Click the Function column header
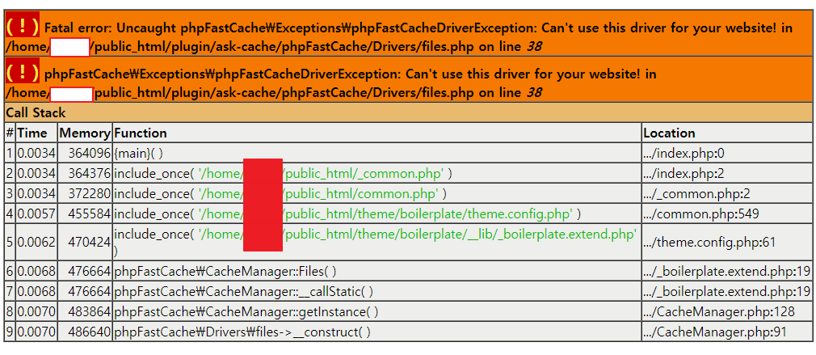 coord(376,133)
